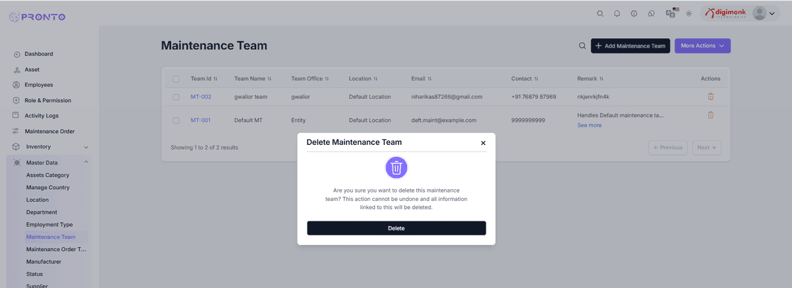
Task: Select Location under Master Data
Action: pyautogui.click(x=38, y=200)
